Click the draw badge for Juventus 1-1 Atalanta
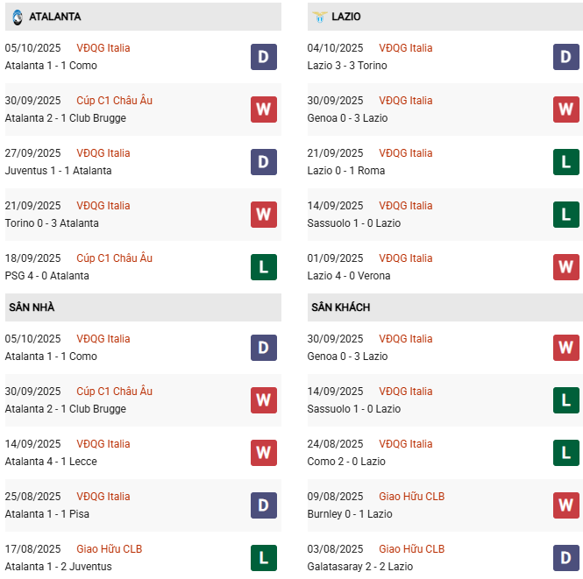 (x=264, y=162)
